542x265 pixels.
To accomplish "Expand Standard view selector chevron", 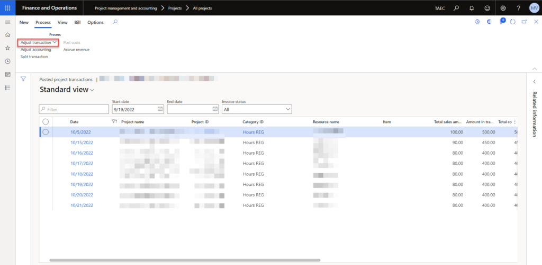I will click(x=92, y=90).
